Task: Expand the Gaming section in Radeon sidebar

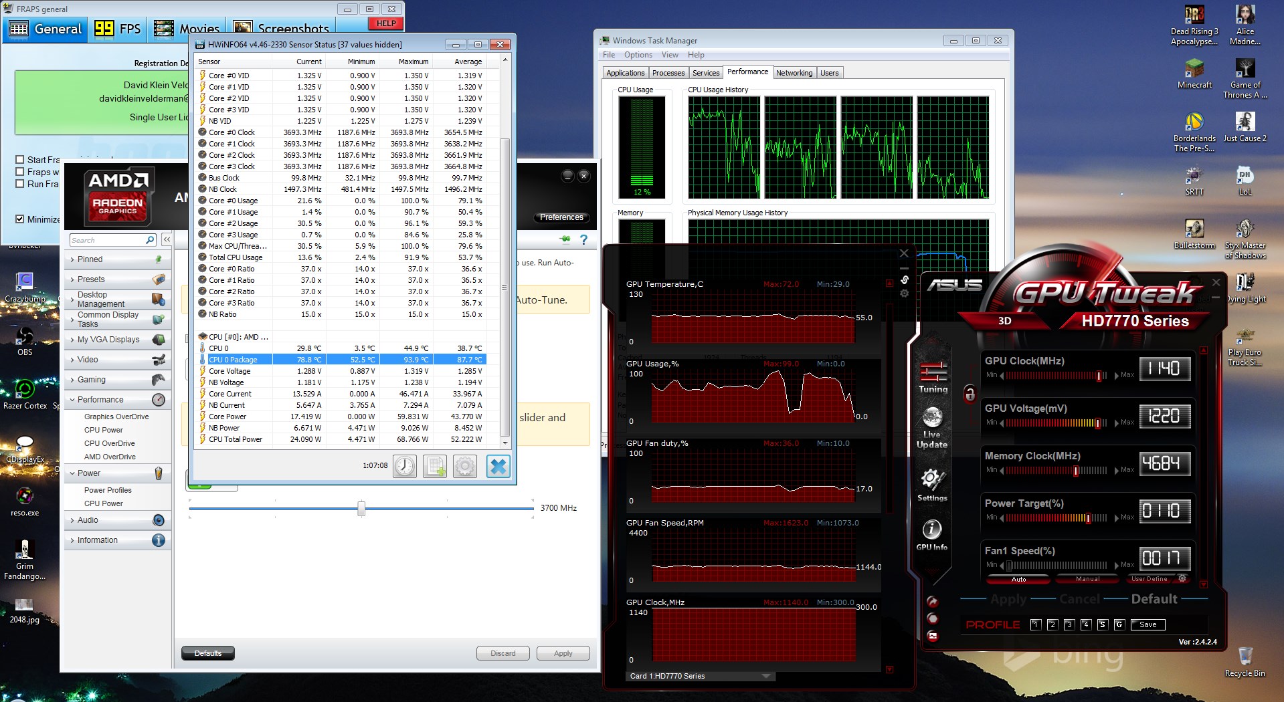Action: click(92, 380)
